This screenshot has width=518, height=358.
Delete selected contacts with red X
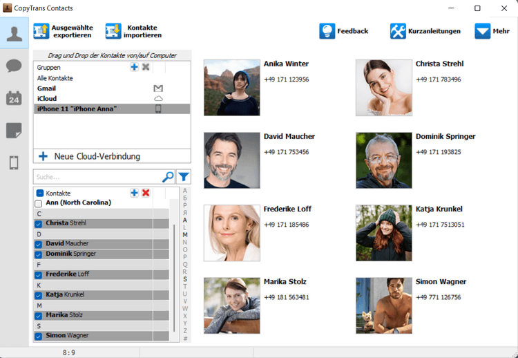[146, 193]
